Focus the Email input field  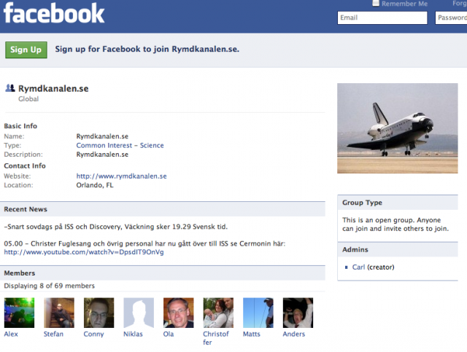point(382,17)
